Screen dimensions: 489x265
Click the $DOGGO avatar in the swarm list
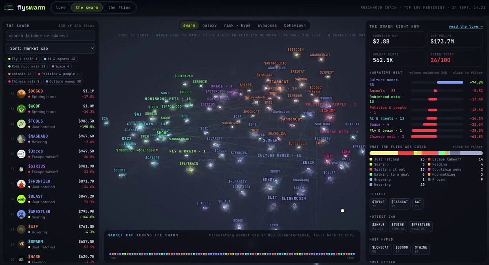(21, 94)
